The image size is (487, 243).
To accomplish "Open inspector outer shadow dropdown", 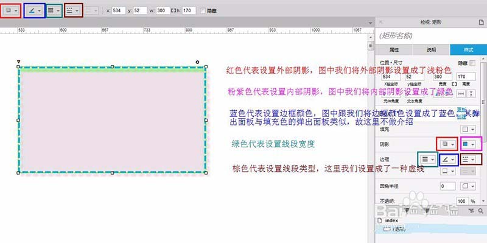I will coord(447,144).
